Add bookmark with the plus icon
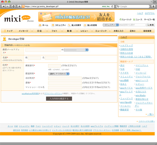 coord(19,6)
